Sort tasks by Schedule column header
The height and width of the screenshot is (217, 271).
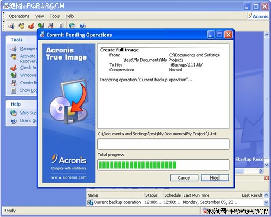(173, 195)
